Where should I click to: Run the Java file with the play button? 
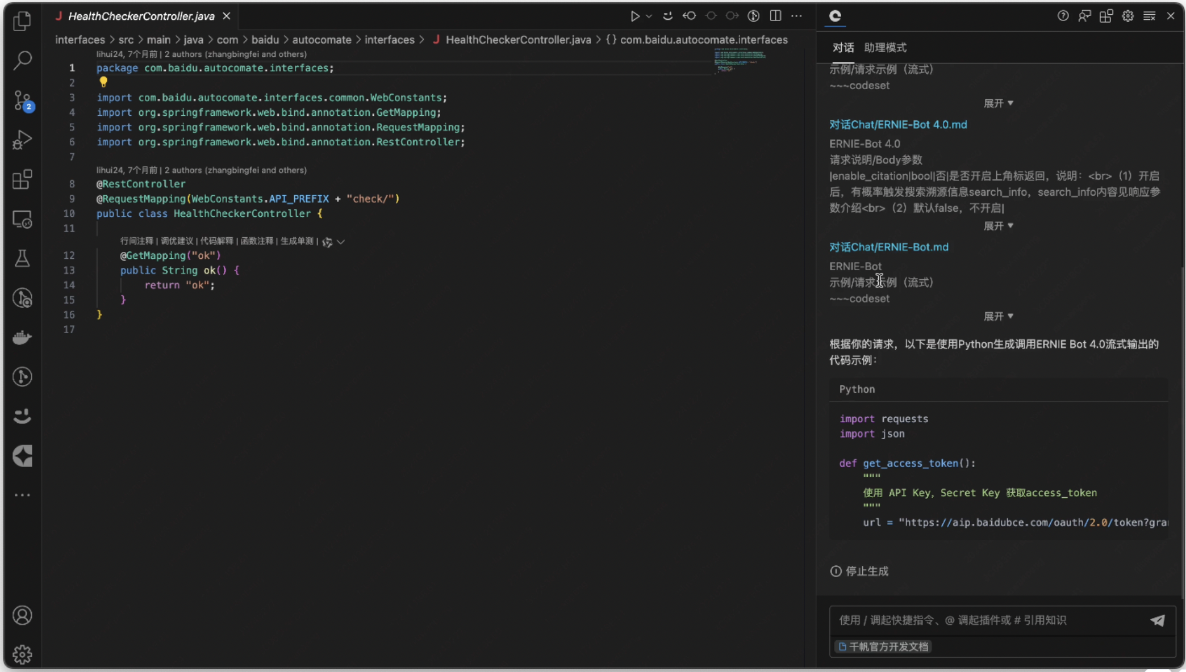(634, 16)
